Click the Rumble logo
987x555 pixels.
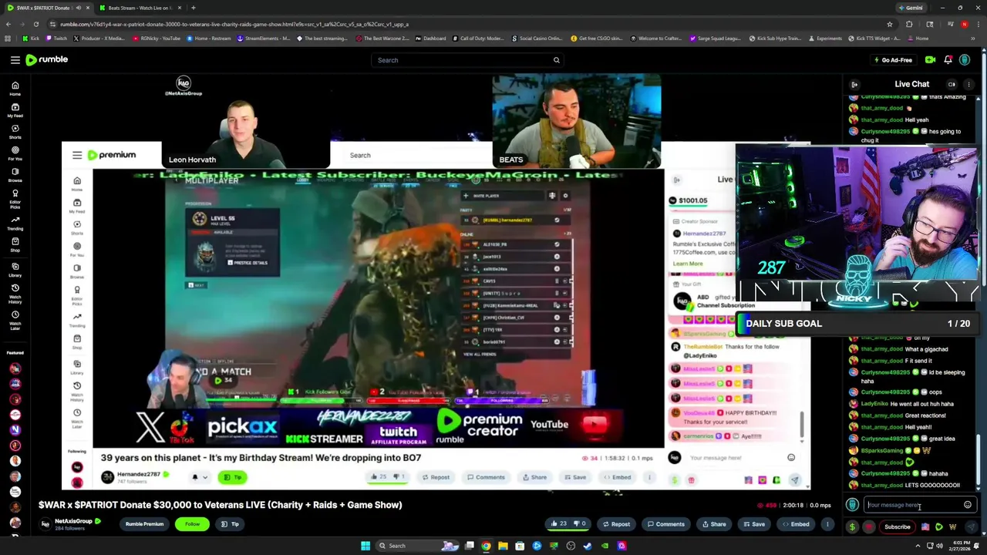click(x=46, y=59)
